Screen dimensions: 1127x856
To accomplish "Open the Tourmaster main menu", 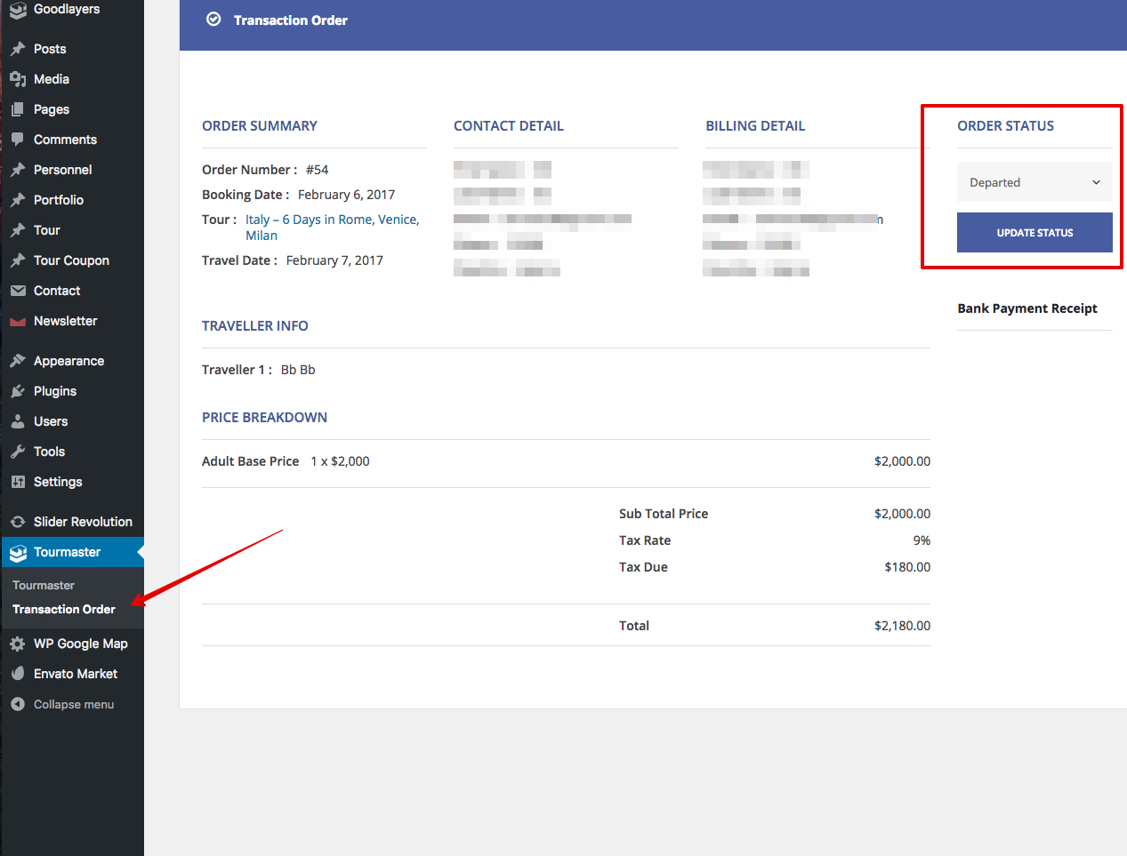I will point(67,552).
